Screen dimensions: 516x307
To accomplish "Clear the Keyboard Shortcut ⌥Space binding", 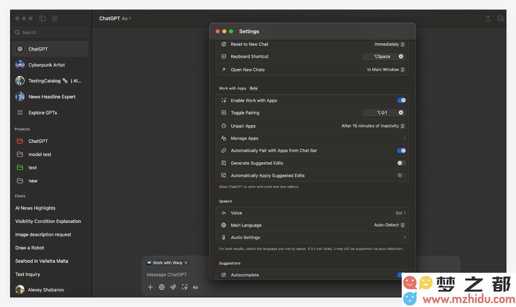I will (401, 56).
